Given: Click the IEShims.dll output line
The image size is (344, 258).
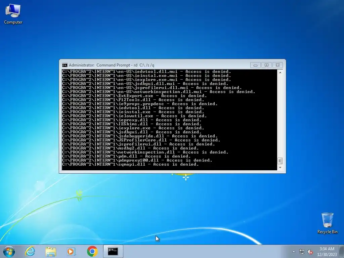Looking at the screenshot, I should [x=132, y=124].
